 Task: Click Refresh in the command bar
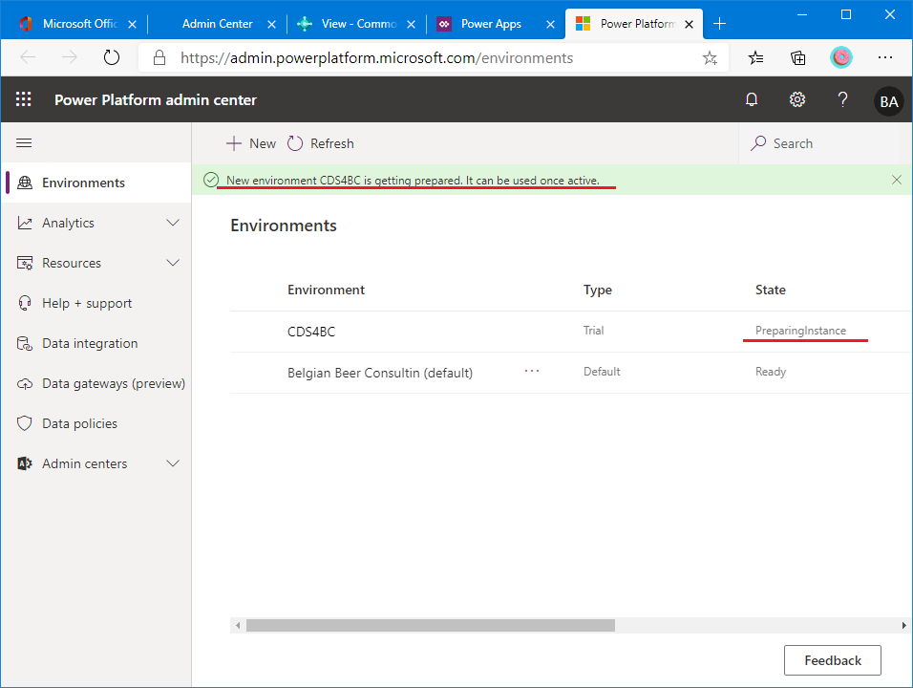pos(320,143)
